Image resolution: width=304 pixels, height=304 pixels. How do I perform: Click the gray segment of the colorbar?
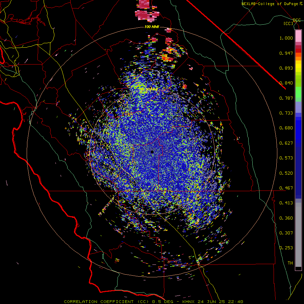click(x=298, y=235)
